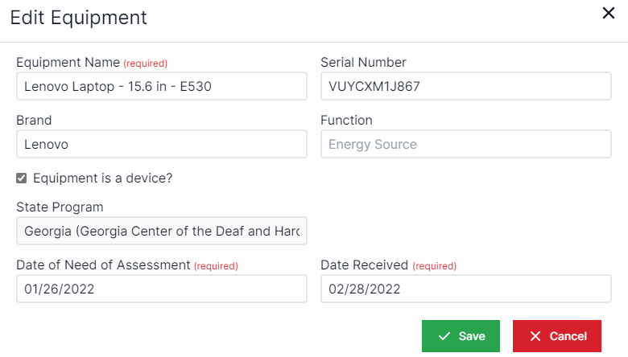Click the Function field with Energy Source placeholder
Viewport: 628px width, 357px height.
click(x=465, y=145)
